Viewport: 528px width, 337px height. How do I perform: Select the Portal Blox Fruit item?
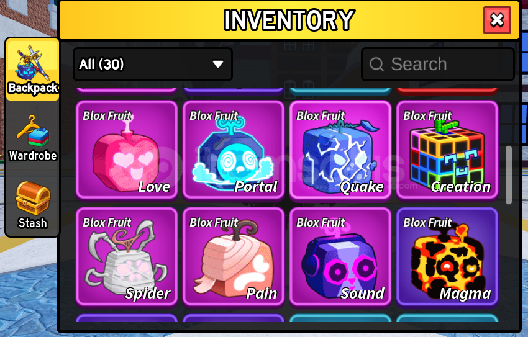pos(234,150)
